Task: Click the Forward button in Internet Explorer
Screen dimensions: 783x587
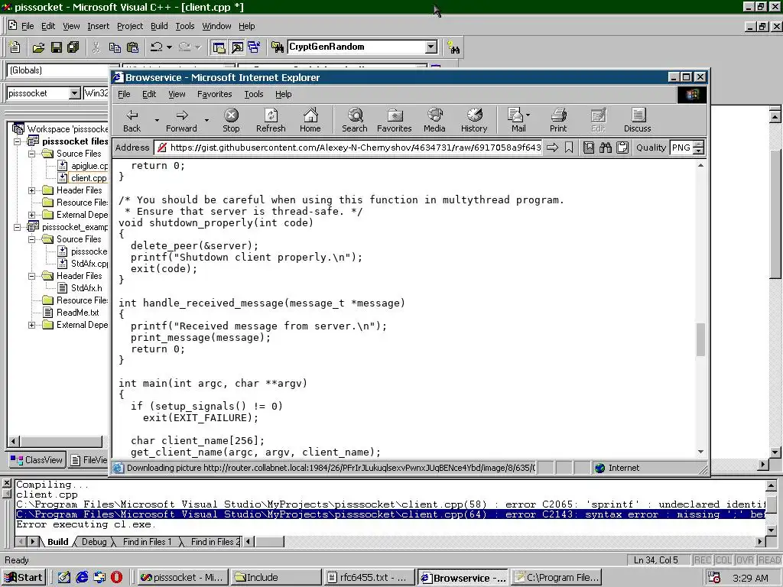Action: pos(181,121)
